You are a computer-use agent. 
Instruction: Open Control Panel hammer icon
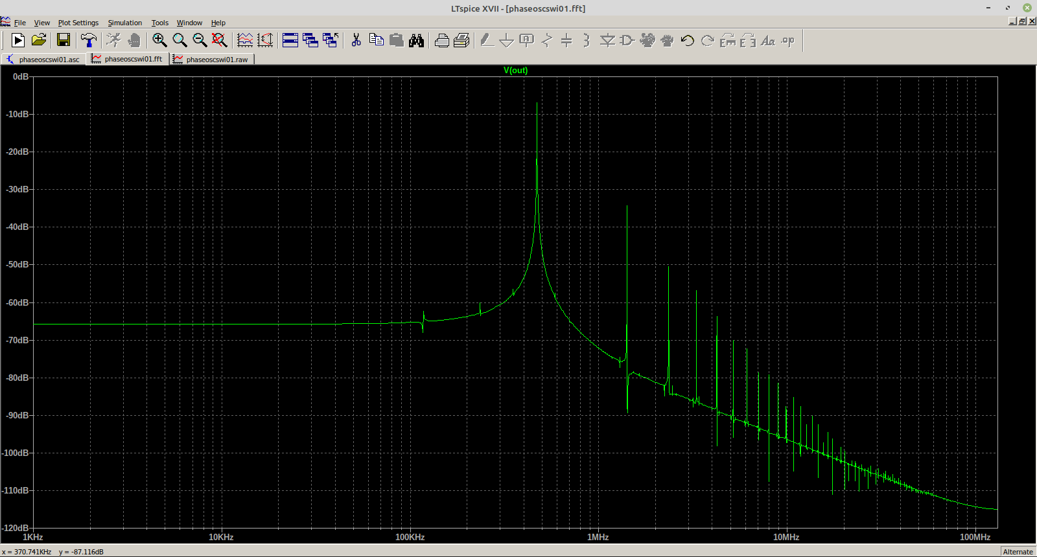(x=89, y=40)
